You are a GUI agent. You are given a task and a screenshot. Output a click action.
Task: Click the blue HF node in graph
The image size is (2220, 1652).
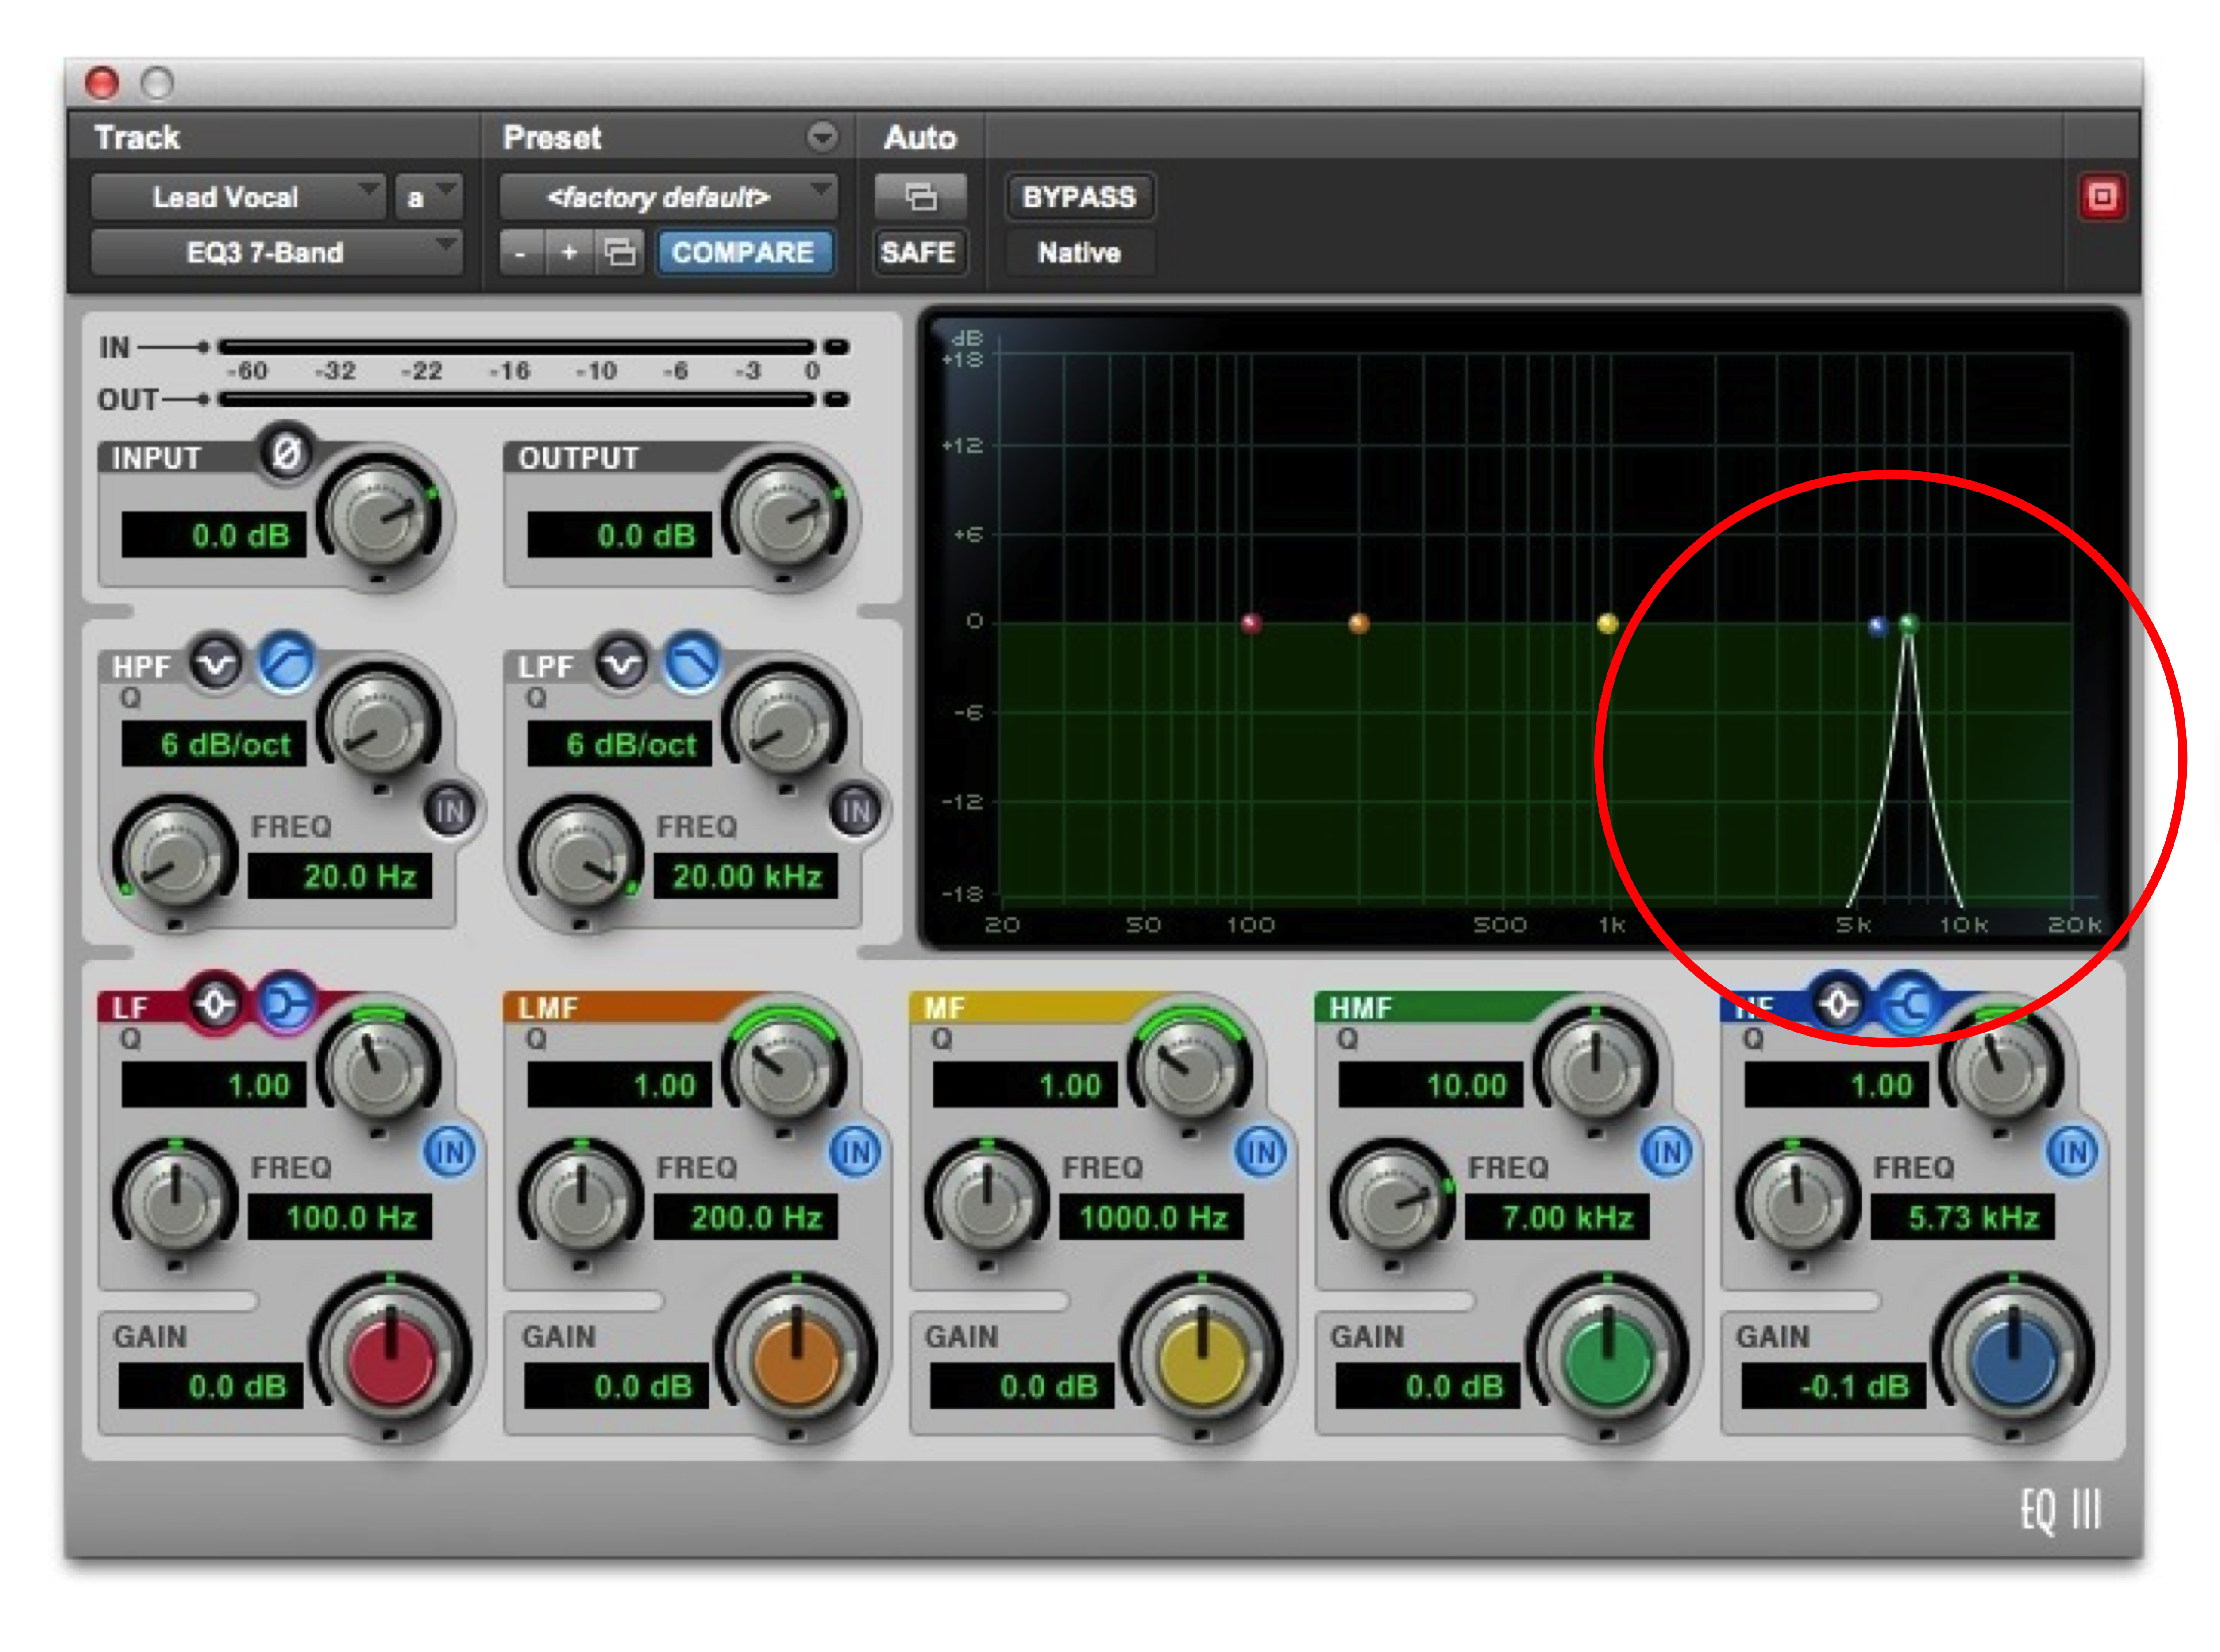[x=1878, y=626]
